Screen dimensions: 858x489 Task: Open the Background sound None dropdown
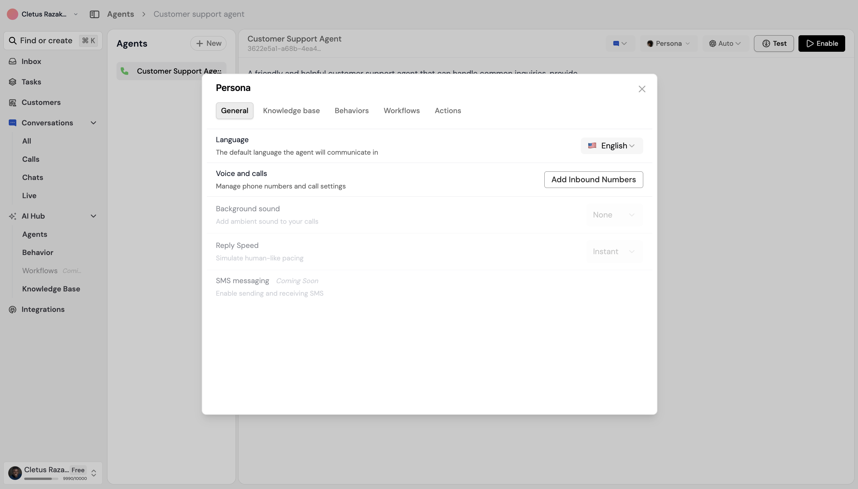click(614, 215)
